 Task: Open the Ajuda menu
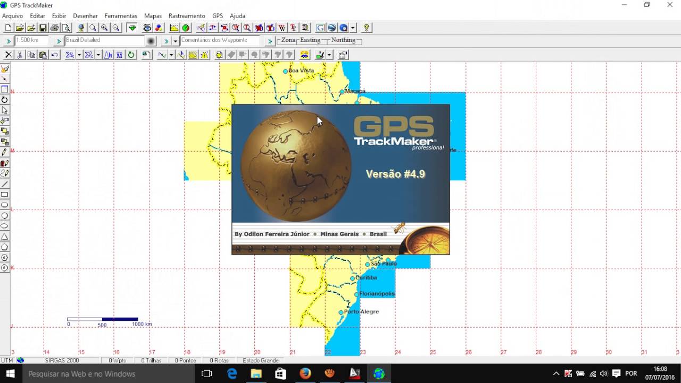click(237, 16)
